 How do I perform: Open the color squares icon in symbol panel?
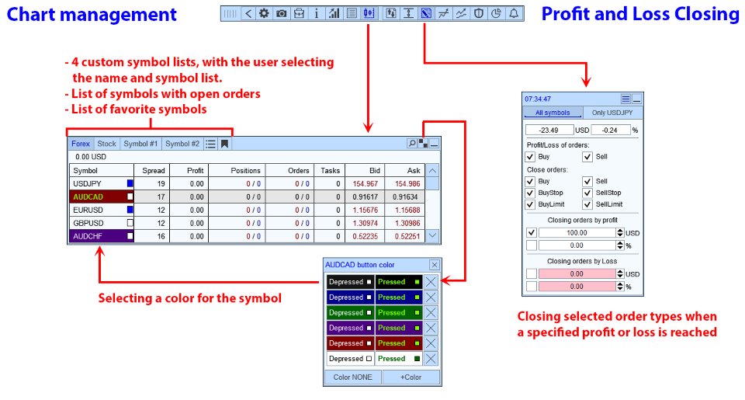[x=423, y=143]
